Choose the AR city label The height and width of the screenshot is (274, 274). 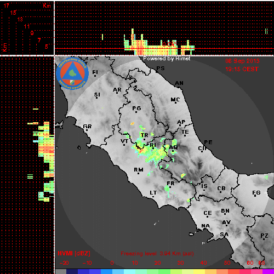point(117,90)
